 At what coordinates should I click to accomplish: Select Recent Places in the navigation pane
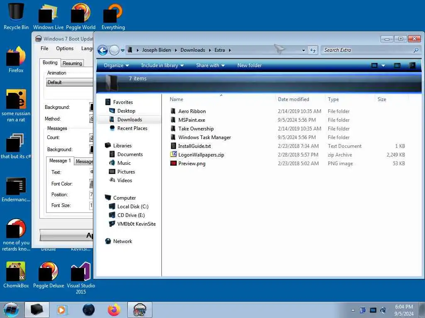tap(132, 128)
